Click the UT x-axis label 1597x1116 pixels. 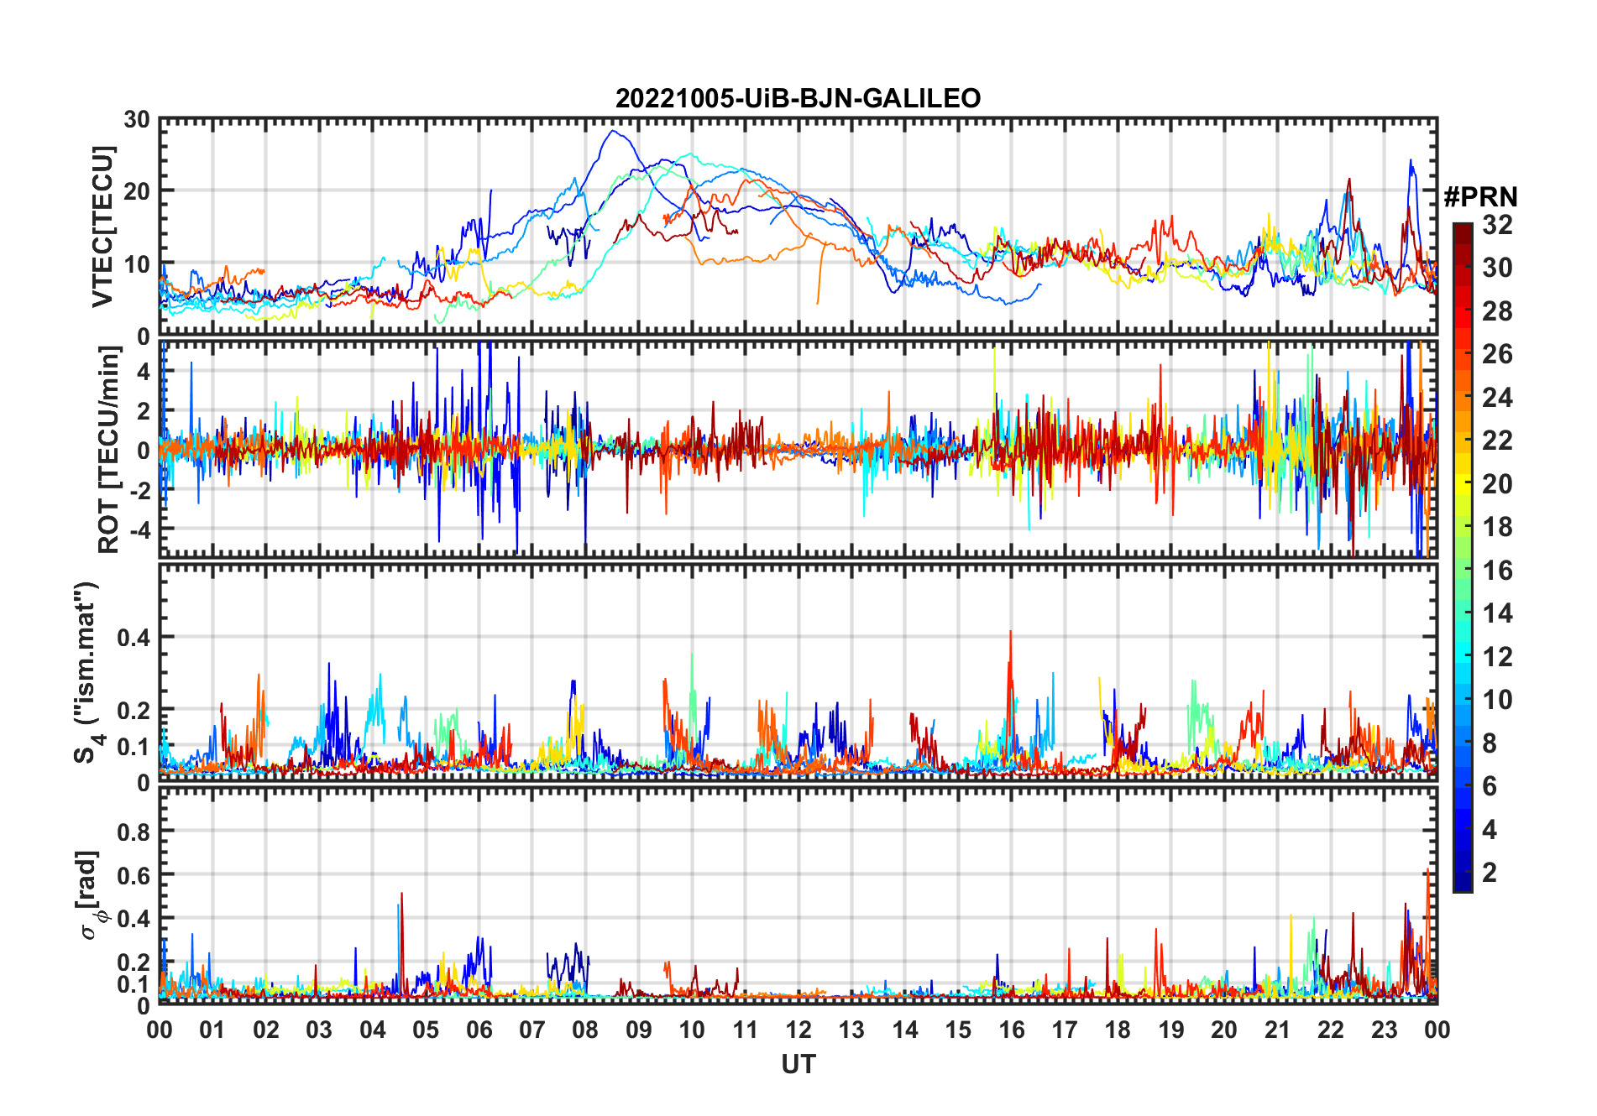(798, 1064)
